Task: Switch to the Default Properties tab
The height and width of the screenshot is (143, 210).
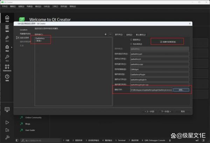Action: 141,35
